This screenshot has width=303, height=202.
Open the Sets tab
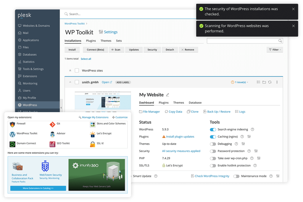click(119, 41)
